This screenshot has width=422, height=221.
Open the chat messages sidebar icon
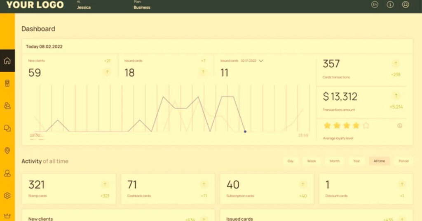(x=7, y=128)
